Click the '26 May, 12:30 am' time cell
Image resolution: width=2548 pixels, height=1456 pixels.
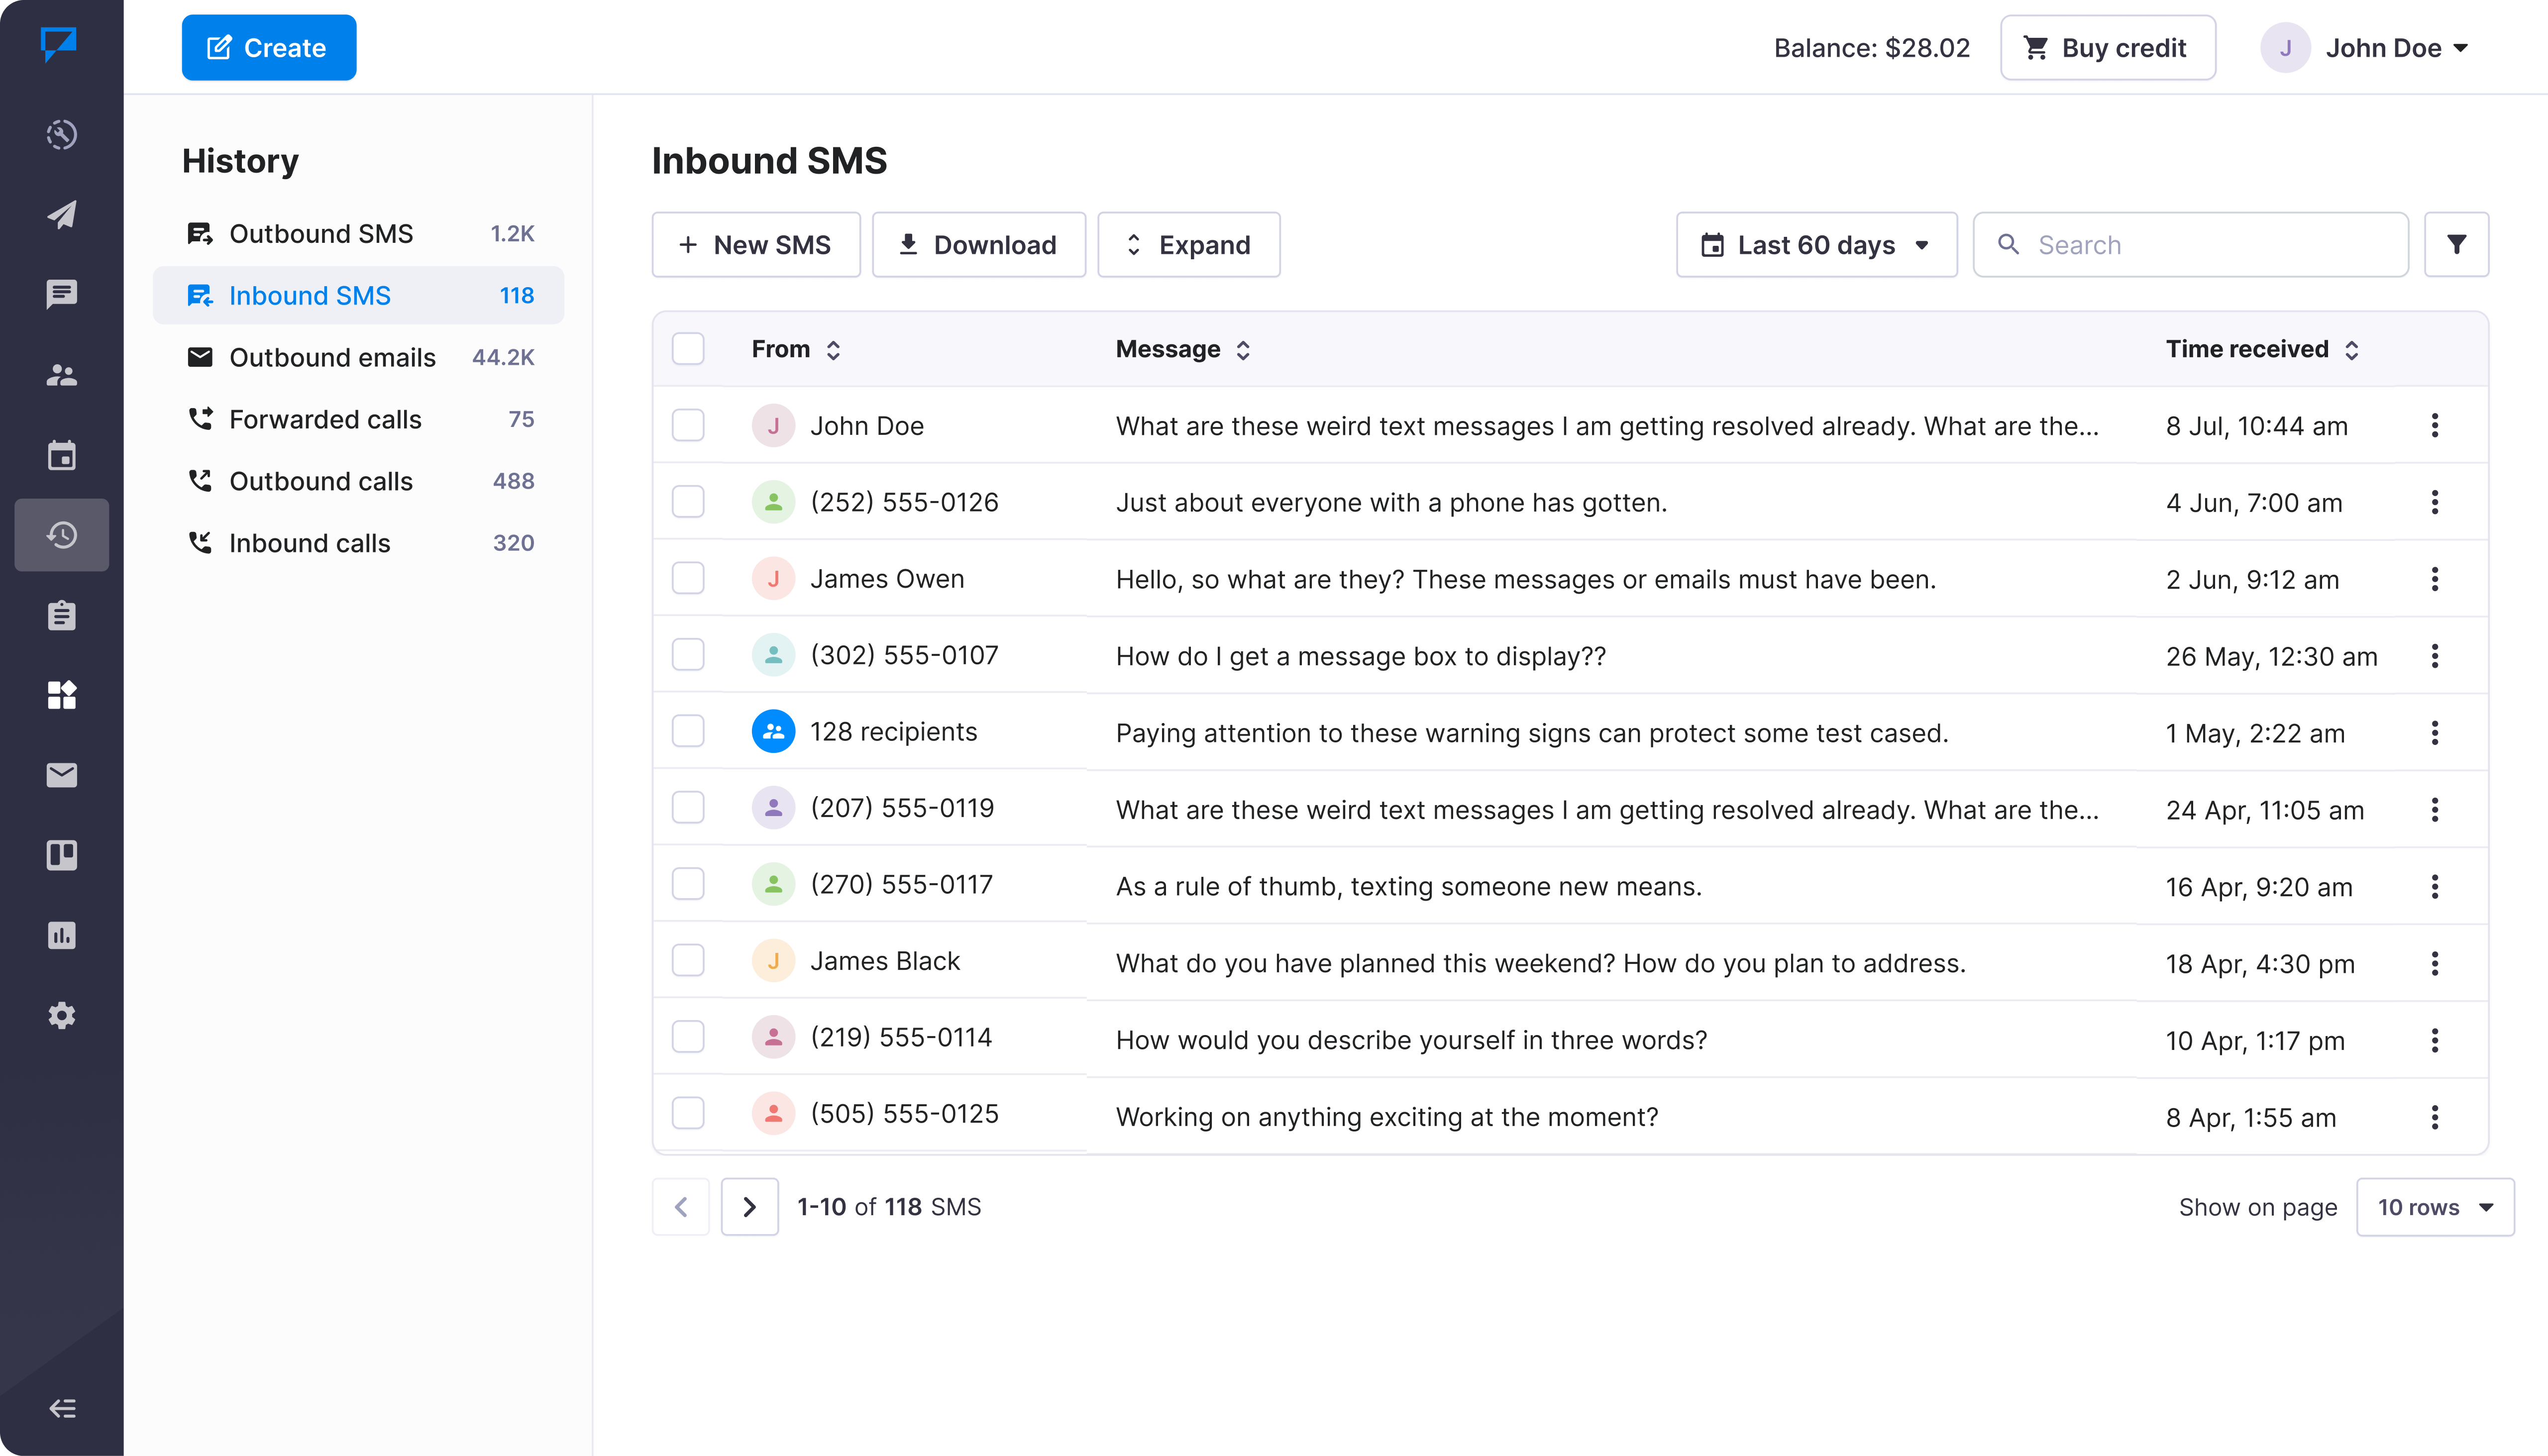[2271, 657]
